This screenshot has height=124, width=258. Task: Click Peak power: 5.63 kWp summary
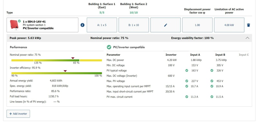point(25,38)
